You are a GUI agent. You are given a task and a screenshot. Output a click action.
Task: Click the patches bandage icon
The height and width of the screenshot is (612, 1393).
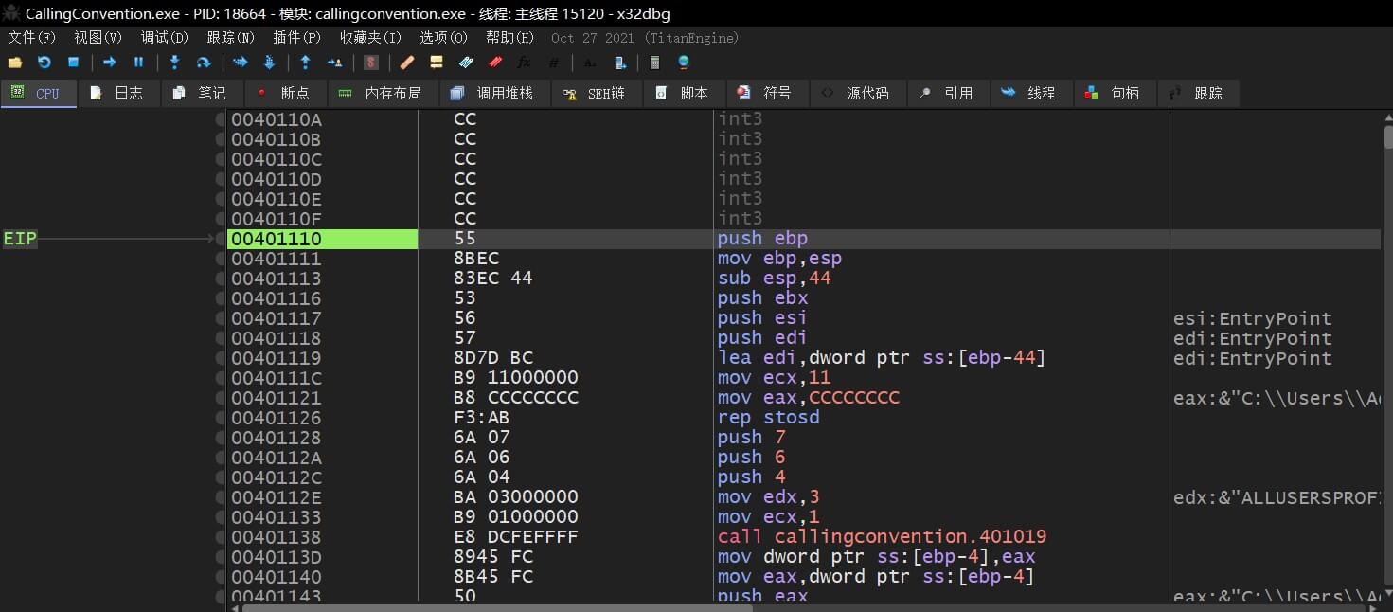(406, 63)
